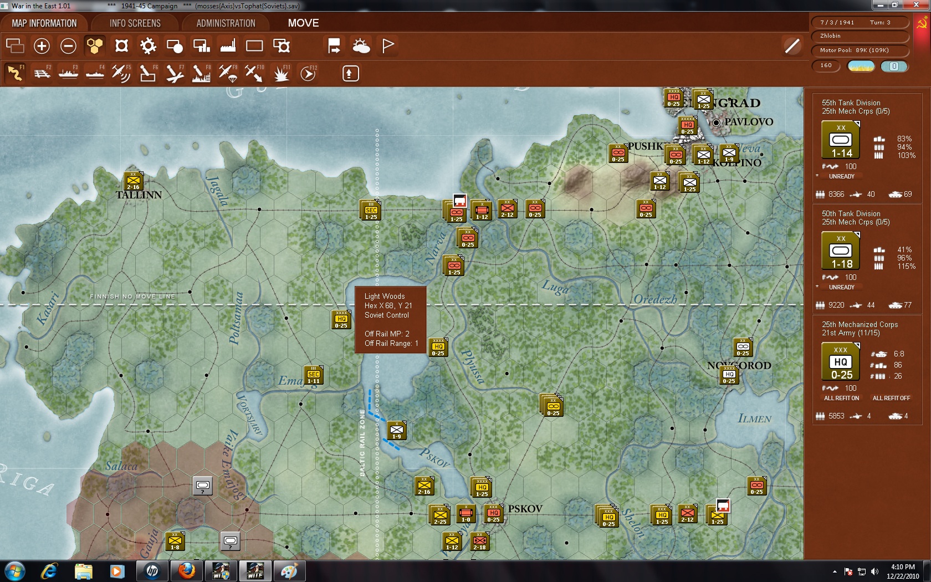Click the 160 value pill
The image size is (931, 582).
pos(826,65)
